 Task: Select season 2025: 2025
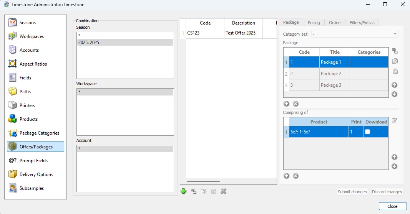125,43
